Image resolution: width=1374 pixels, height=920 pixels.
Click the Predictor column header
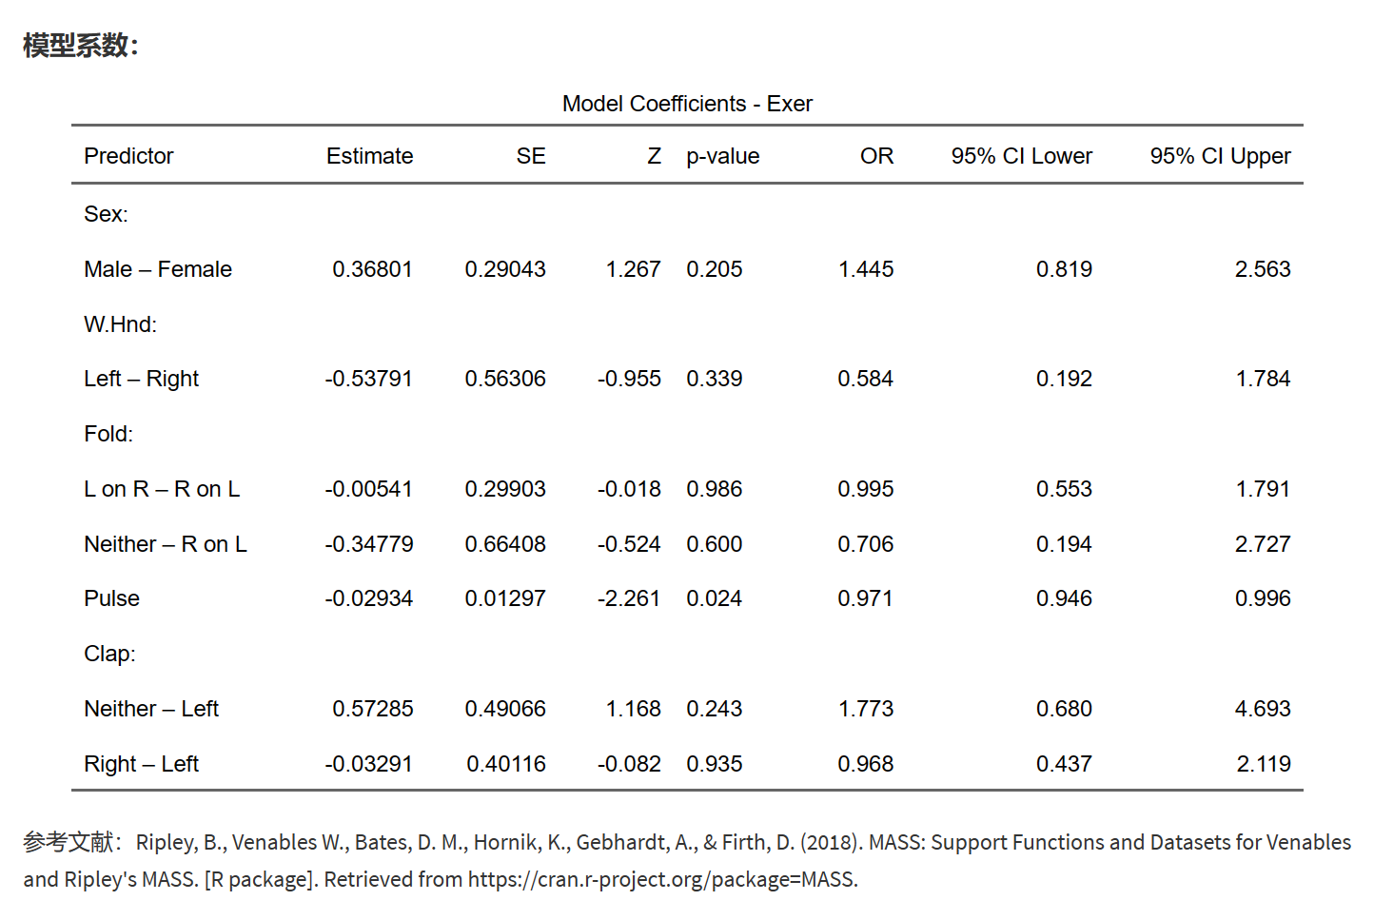[128, 156]
